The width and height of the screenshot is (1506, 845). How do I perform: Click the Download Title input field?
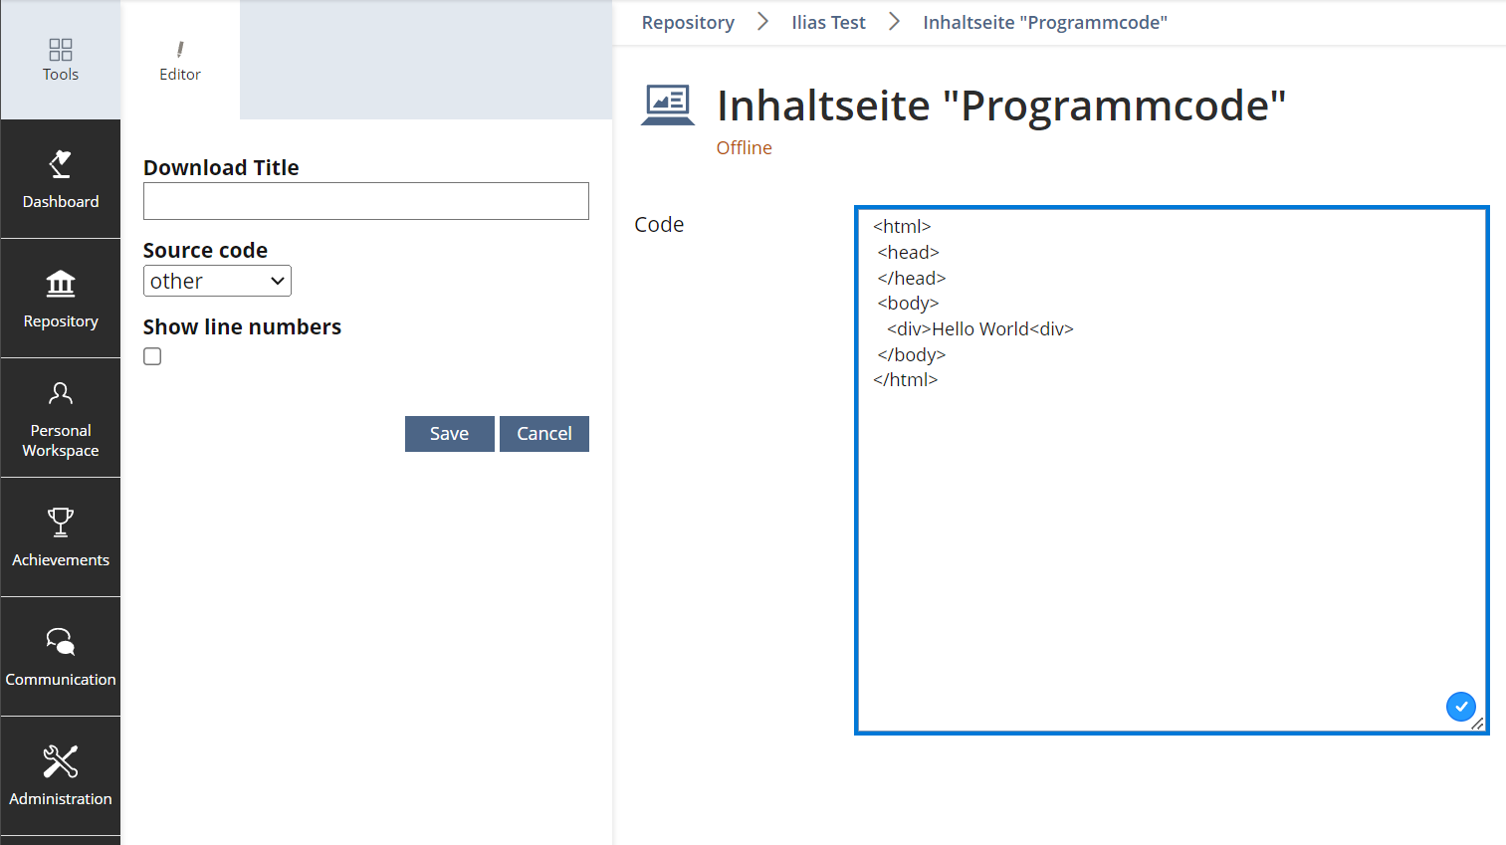pos(365,201)
